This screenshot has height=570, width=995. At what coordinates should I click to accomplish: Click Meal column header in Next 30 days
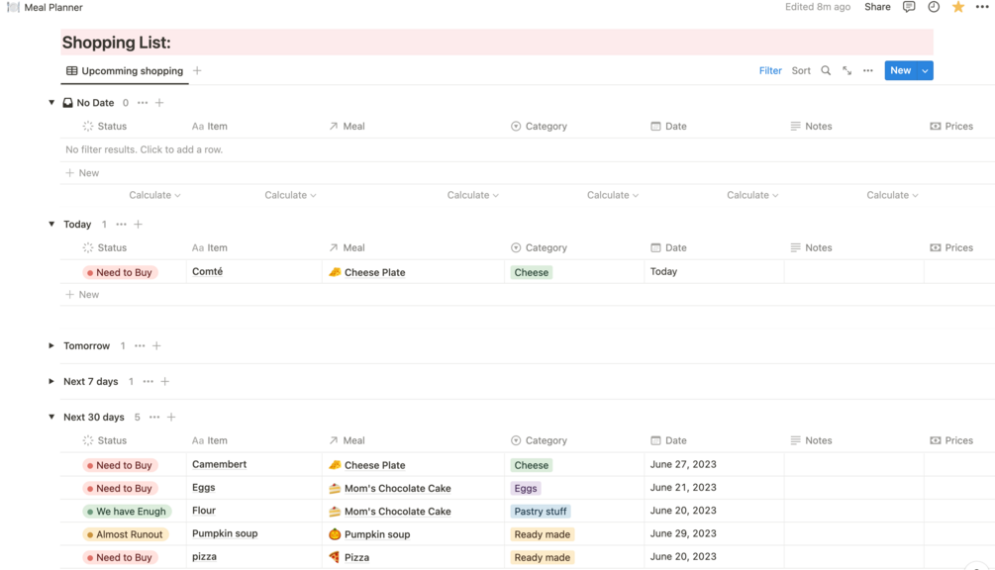(x=347, y=440)
